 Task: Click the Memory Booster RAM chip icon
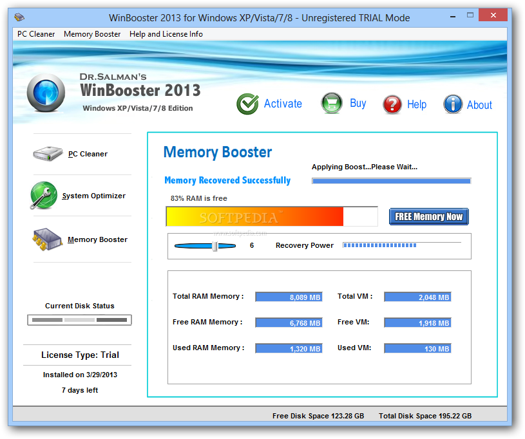[47, 239]
